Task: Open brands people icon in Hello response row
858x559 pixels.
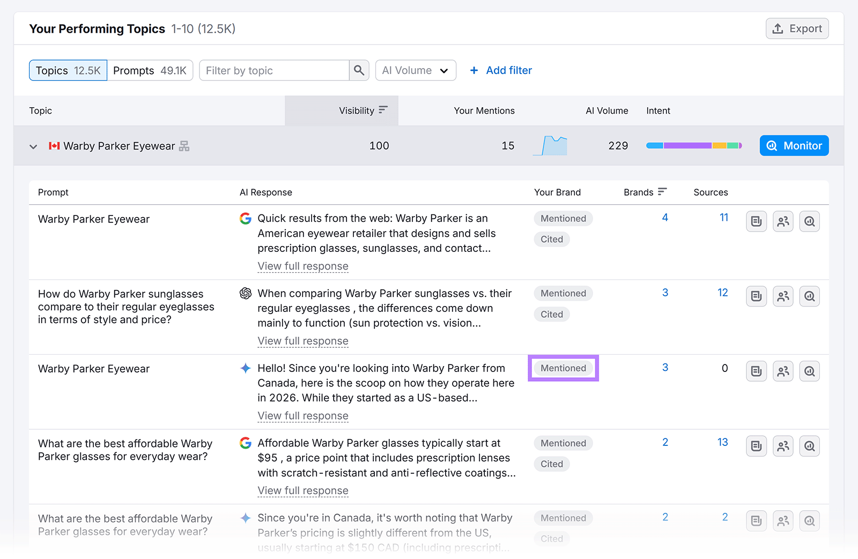Action: pyautogui.click(x=783, y=371)
